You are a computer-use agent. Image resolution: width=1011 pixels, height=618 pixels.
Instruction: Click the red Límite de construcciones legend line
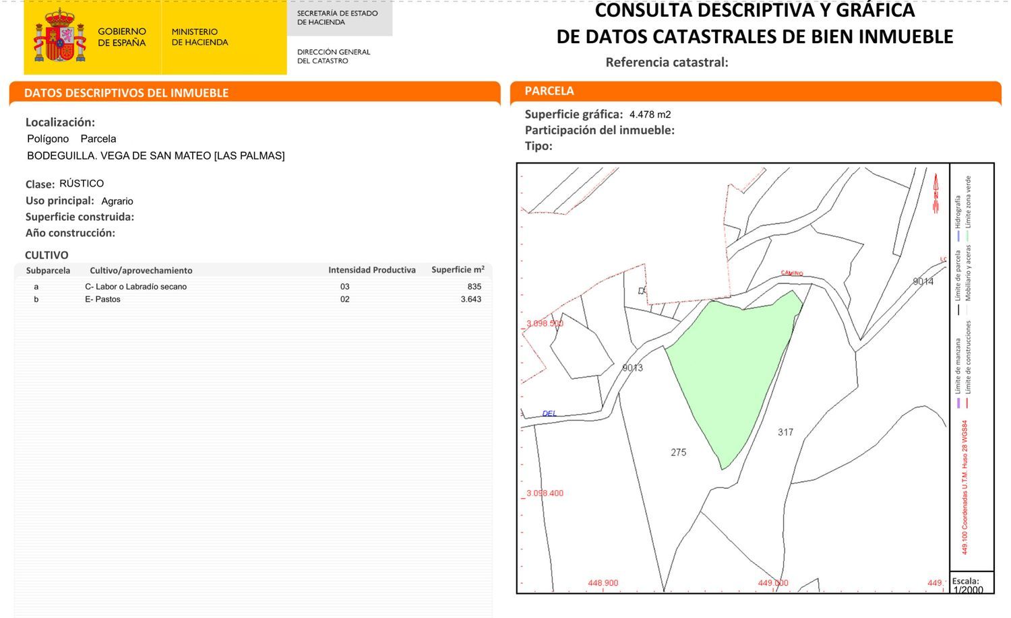968,403
